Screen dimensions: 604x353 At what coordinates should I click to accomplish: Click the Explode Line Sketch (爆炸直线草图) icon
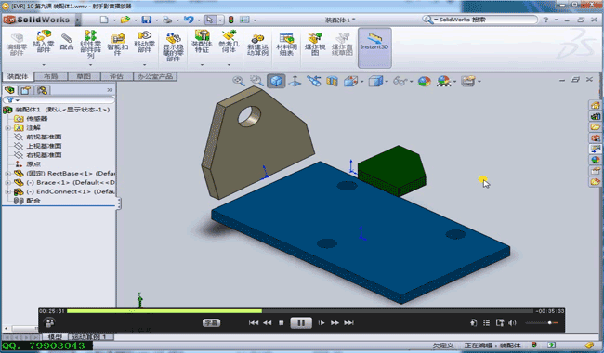(x=342, y=44)
